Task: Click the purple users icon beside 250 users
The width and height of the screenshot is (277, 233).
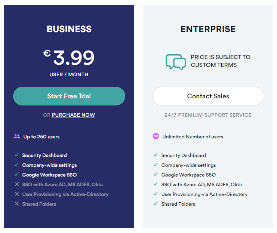Action: point(17,136)
